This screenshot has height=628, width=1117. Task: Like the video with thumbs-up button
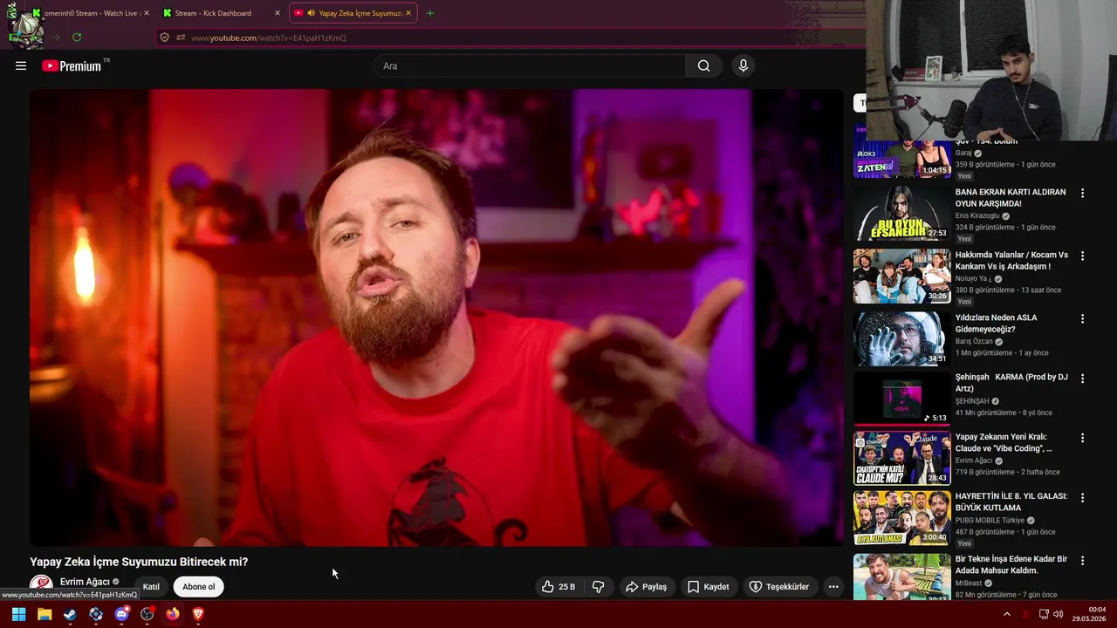(x=558, y=587)
